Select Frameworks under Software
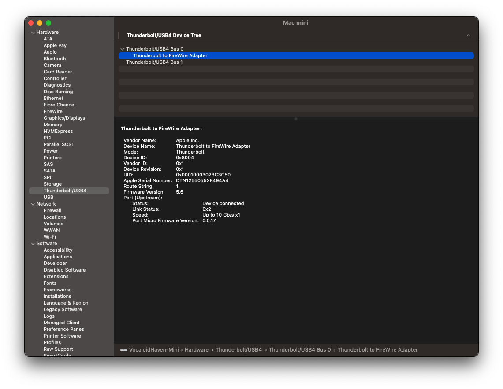The width and height of the screenshot is (503, 389). 57,290
